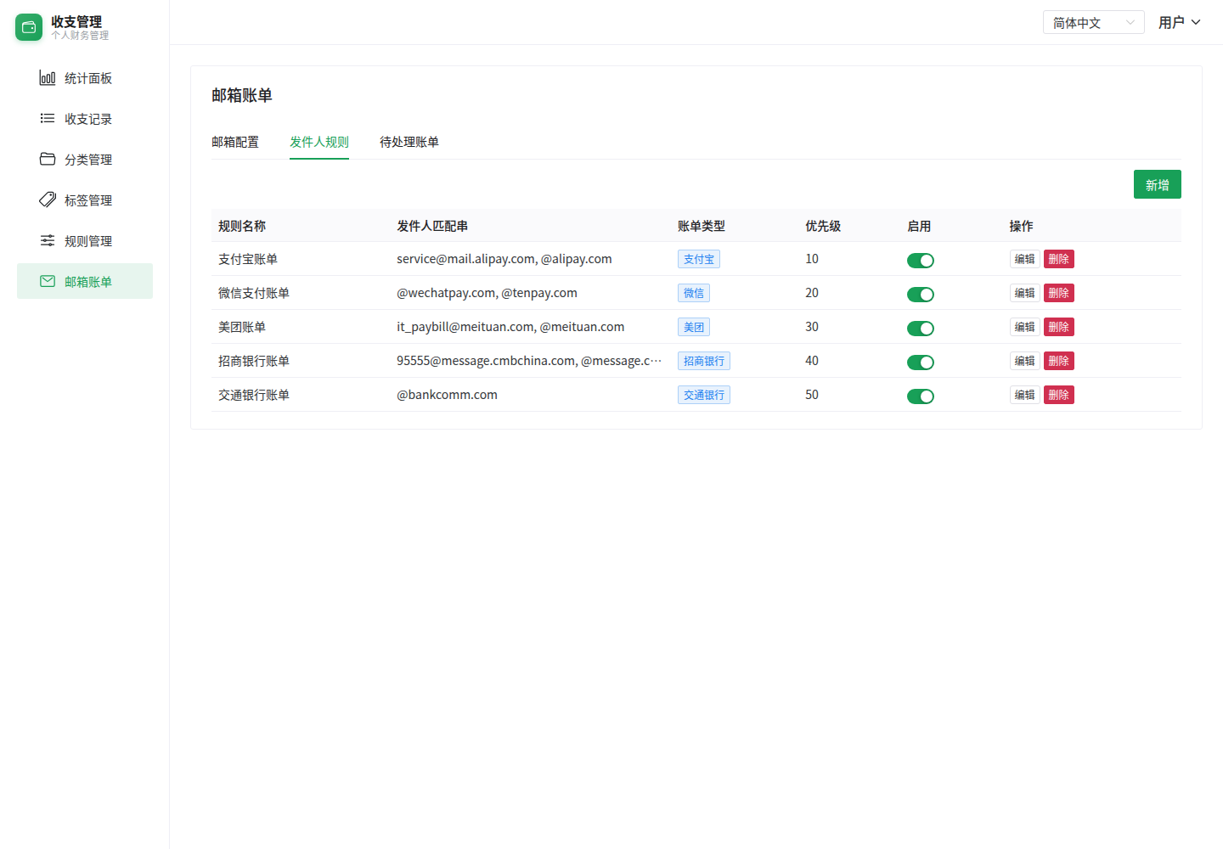The image size is (1223, 849).
Task: Open 分类管理 from sidebar
Action: tap(85, 160)
